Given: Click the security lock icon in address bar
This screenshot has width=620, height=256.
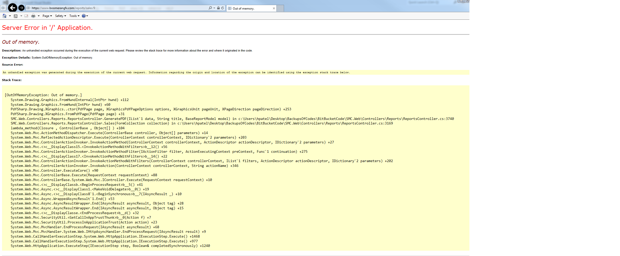Looking at the screenshot, I should (x=218, y=8).
